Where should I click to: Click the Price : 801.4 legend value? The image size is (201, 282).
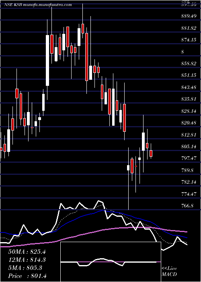coord(27,276)
